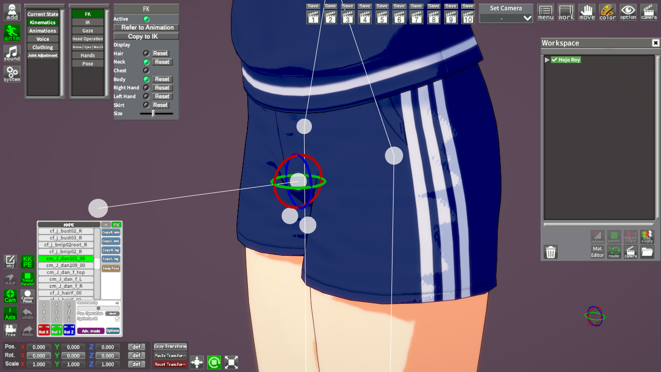Screen dimensions: 661x372
Task: Open the color palette icon
Action: (608, 12)
